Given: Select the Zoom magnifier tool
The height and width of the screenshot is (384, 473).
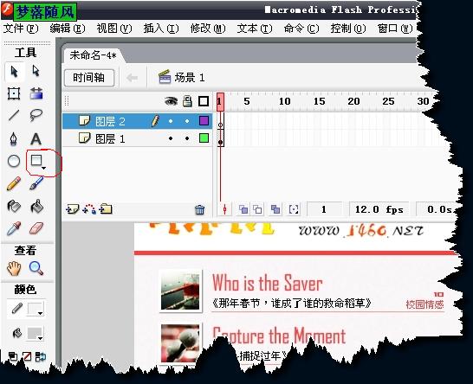Looking at the screenshot, I should [x=36, y=268].
